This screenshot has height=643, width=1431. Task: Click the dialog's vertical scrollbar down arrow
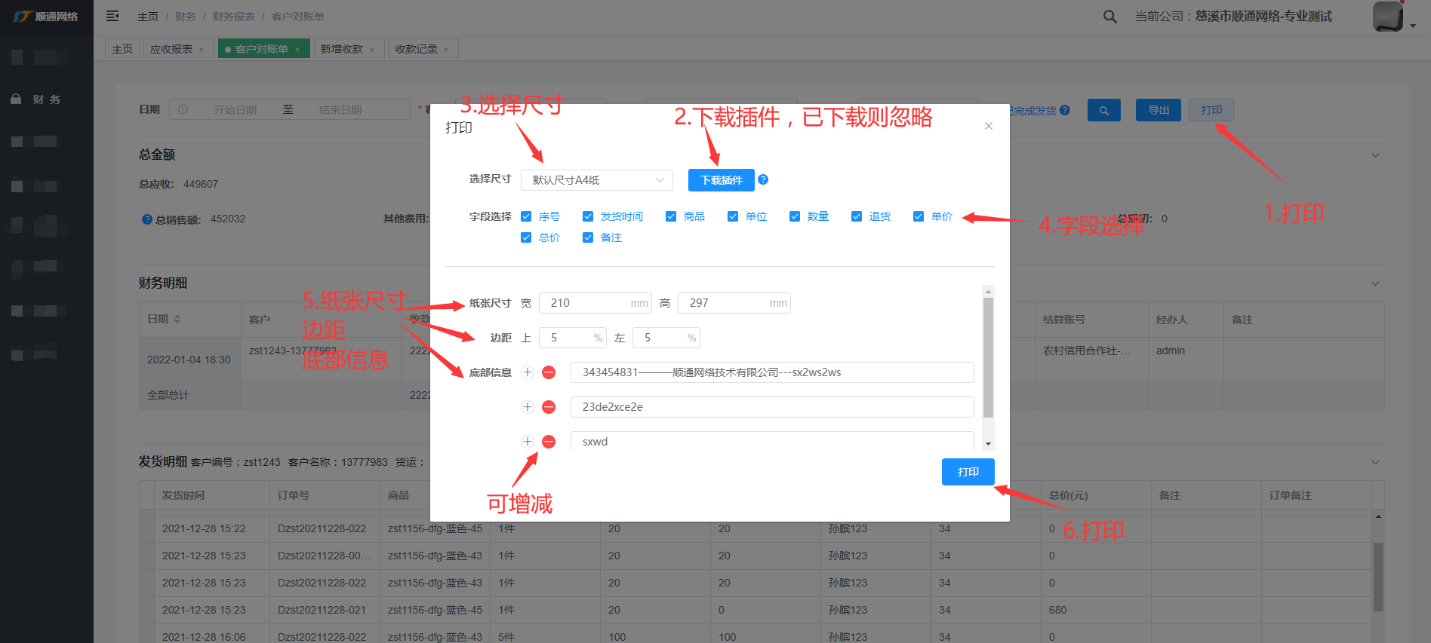point(988,444)
